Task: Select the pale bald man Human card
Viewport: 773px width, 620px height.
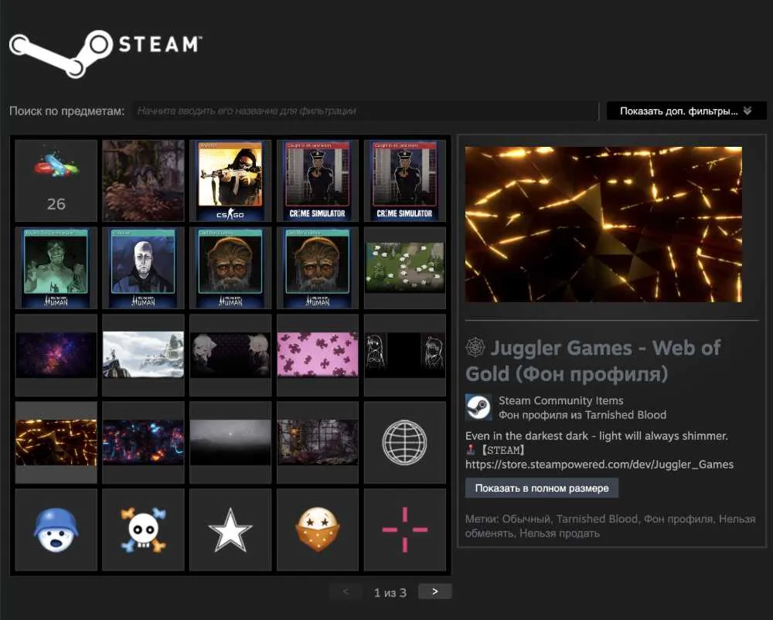Action: coord(143,267)
